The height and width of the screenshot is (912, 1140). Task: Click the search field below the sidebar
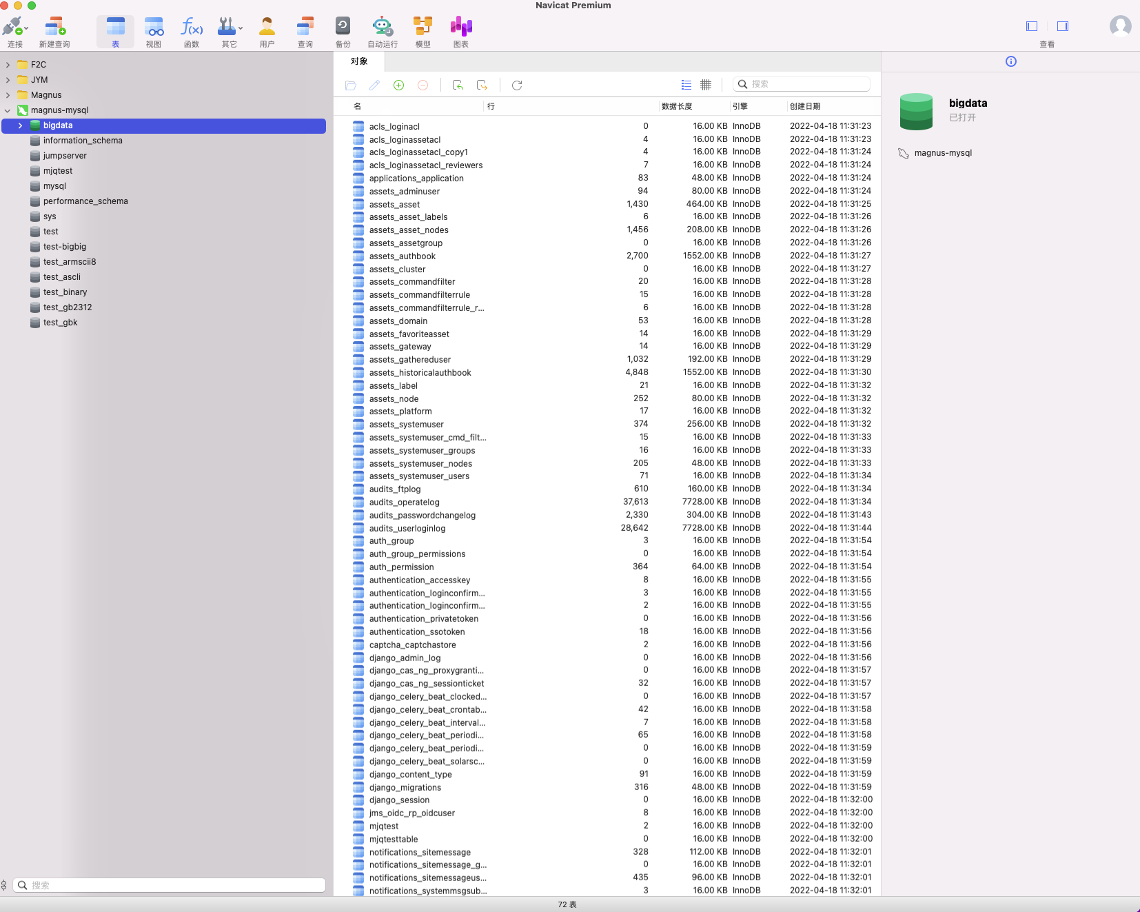point(169,885)
